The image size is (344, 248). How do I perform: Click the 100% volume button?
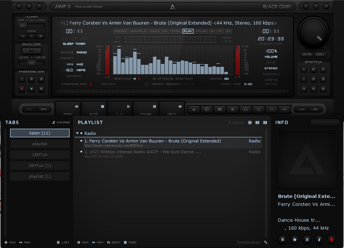[x=320, y=54]
